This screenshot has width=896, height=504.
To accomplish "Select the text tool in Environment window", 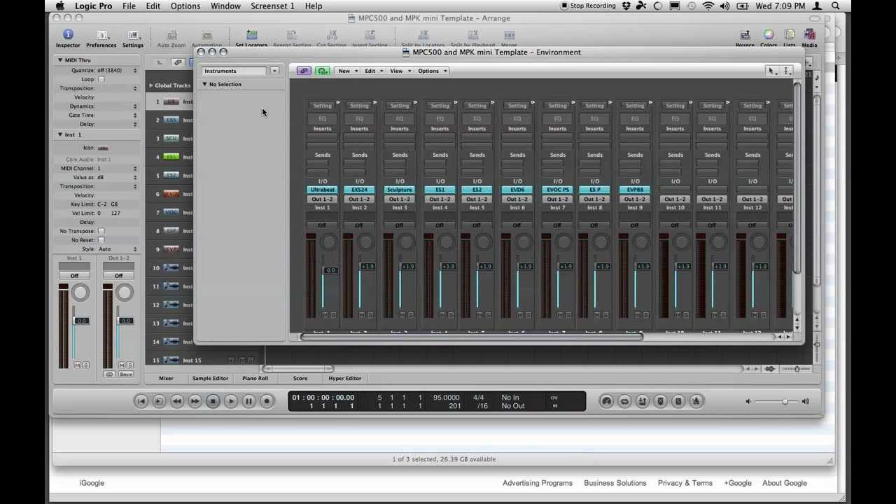I will 787,71.
